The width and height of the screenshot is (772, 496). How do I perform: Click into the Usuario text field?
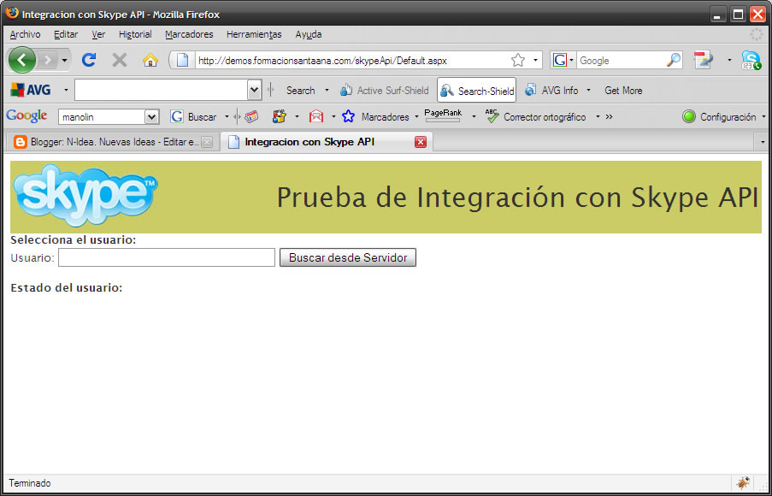[x=167, y=257]
